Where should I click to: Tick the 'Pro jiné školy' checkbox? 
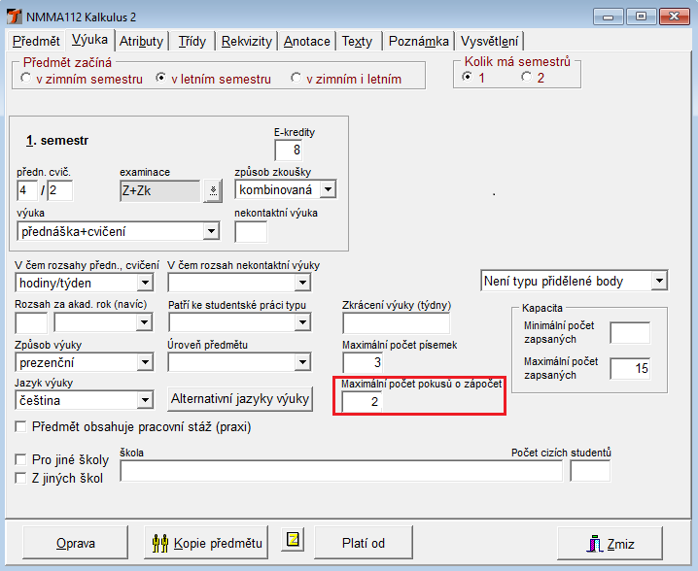click(21, 459)
